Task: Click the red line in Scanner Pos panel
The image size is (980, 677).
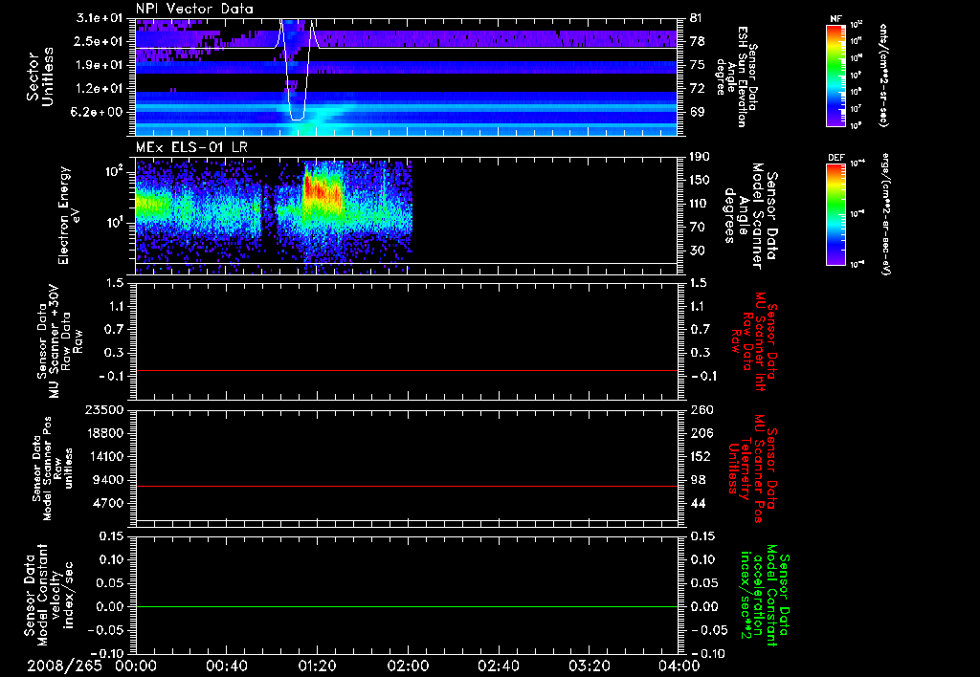Action: (x=407, y=486)
